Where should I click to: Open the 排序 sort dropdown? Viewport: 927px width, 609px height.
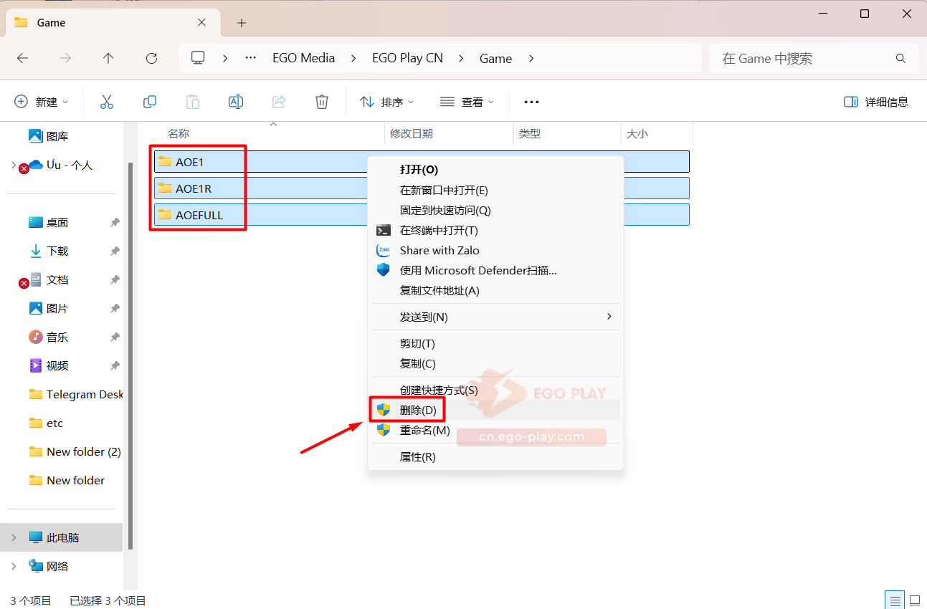[387, 102]
